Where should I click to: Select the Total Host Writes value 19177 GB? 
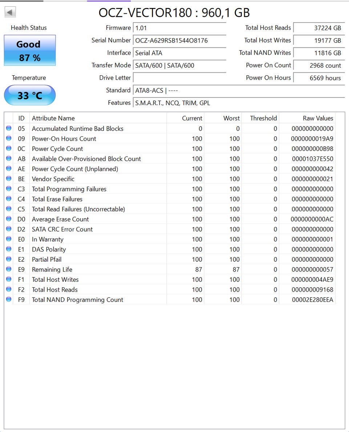pos(319,40)
